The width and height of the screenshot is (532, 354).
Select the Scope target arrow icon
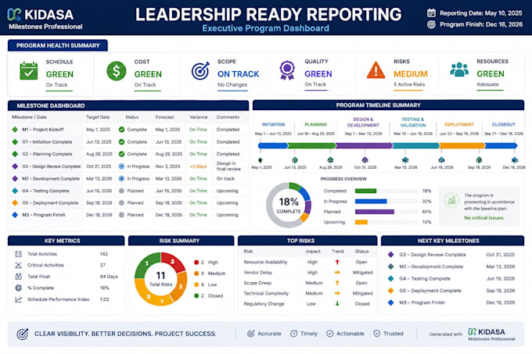[200, 71]
